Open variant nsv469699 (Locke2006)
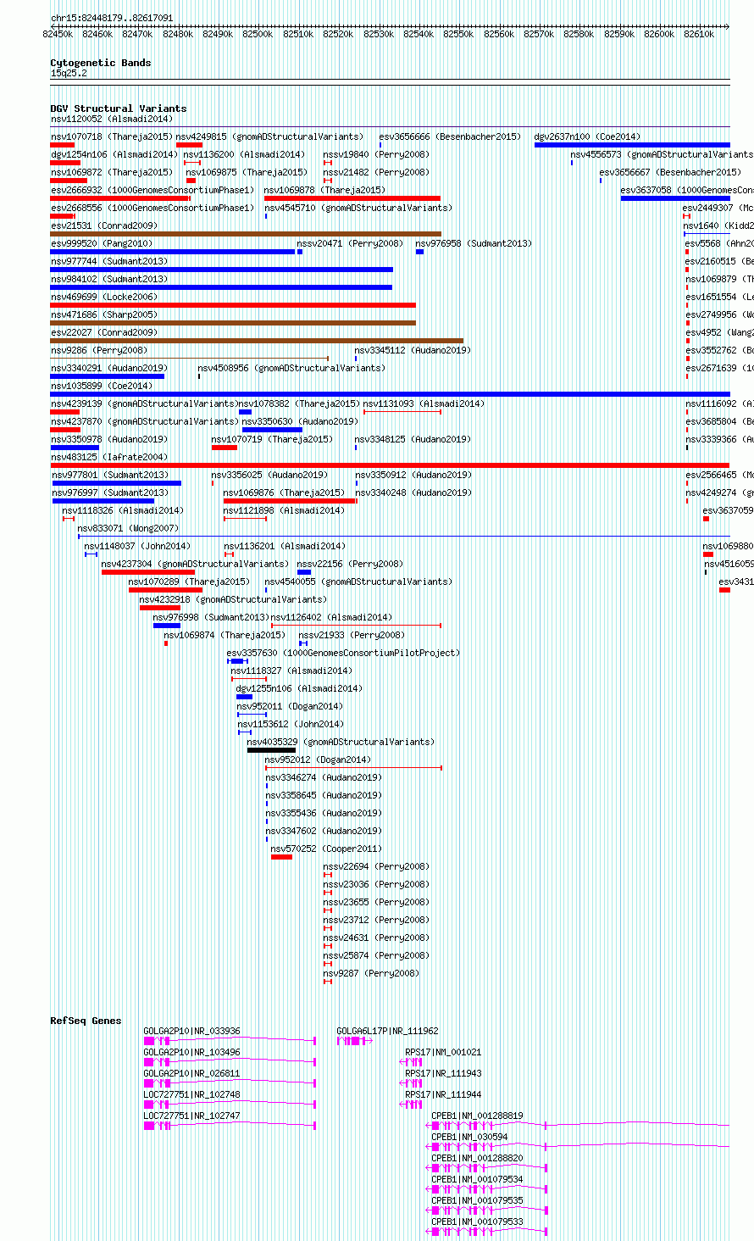754x1241 pixels. (104, 297)
